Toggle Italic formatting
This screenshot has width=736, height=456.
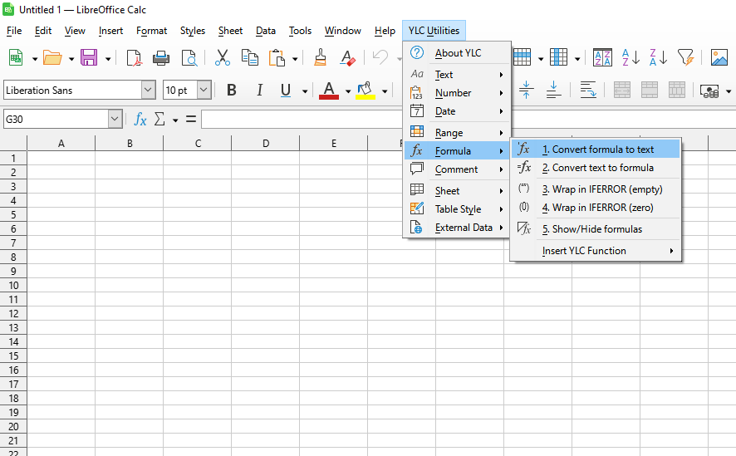click(259, 91)
